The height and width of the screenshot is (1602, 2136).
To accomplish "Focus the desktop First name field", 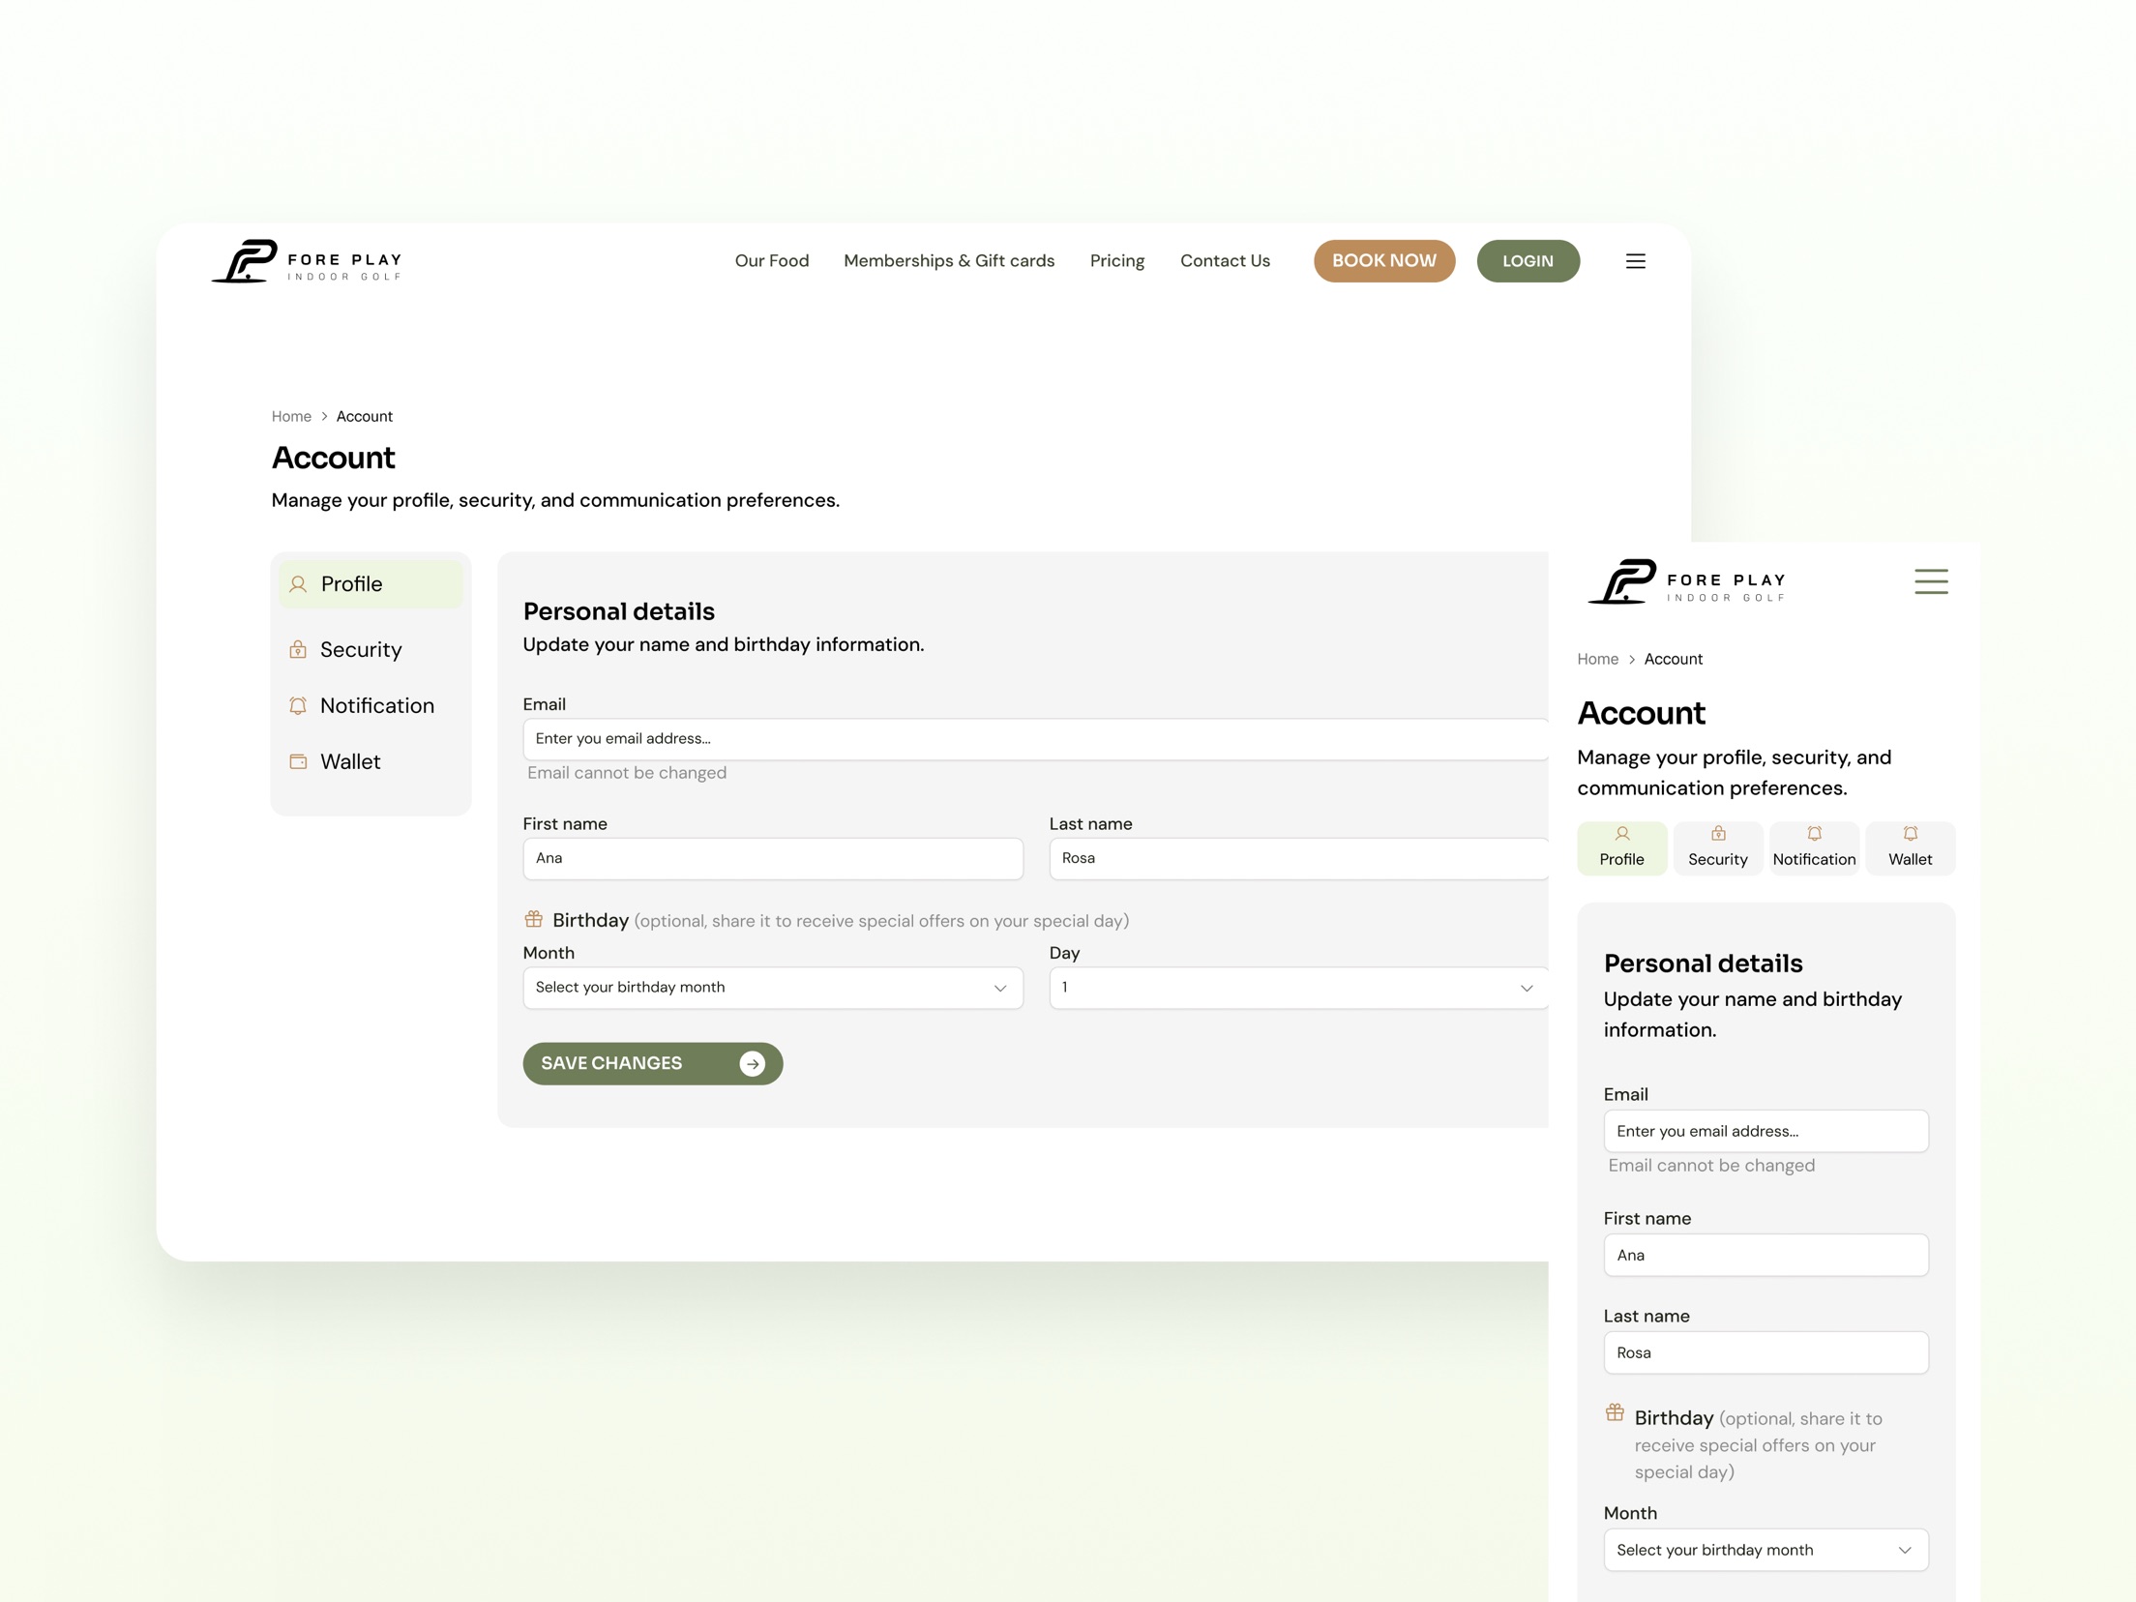I will point(773,859).
